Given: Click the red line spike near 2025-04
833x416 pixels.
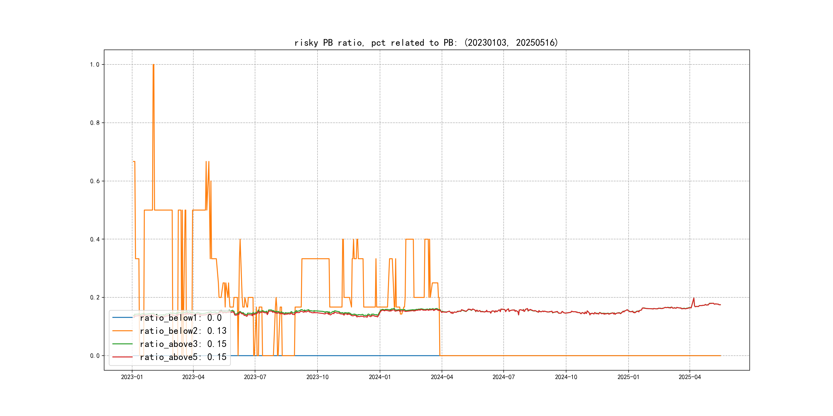Looking at the screenshot, I should coord(694,298).
